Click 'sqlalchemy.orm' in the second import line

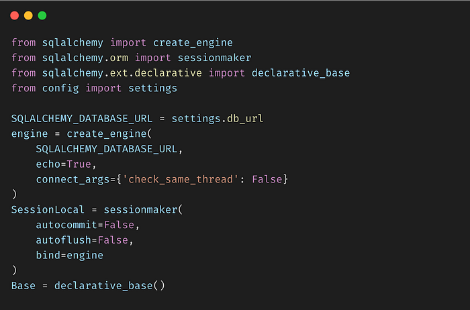coord(85,58)
